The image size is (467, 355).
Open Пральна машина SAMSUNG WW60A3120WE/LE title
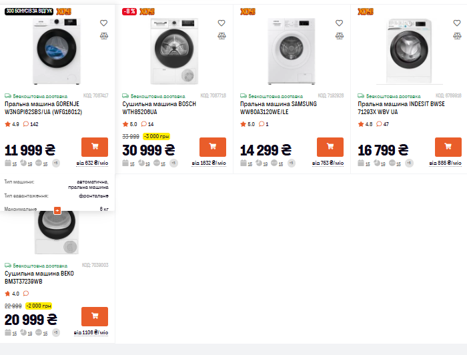click(x=278, y=108)
